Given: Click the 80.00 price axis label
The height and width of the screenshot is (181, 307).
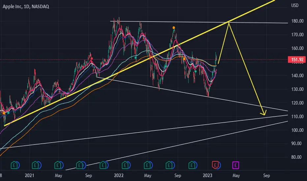Looking at the screenshot, I should click(296, 157).
